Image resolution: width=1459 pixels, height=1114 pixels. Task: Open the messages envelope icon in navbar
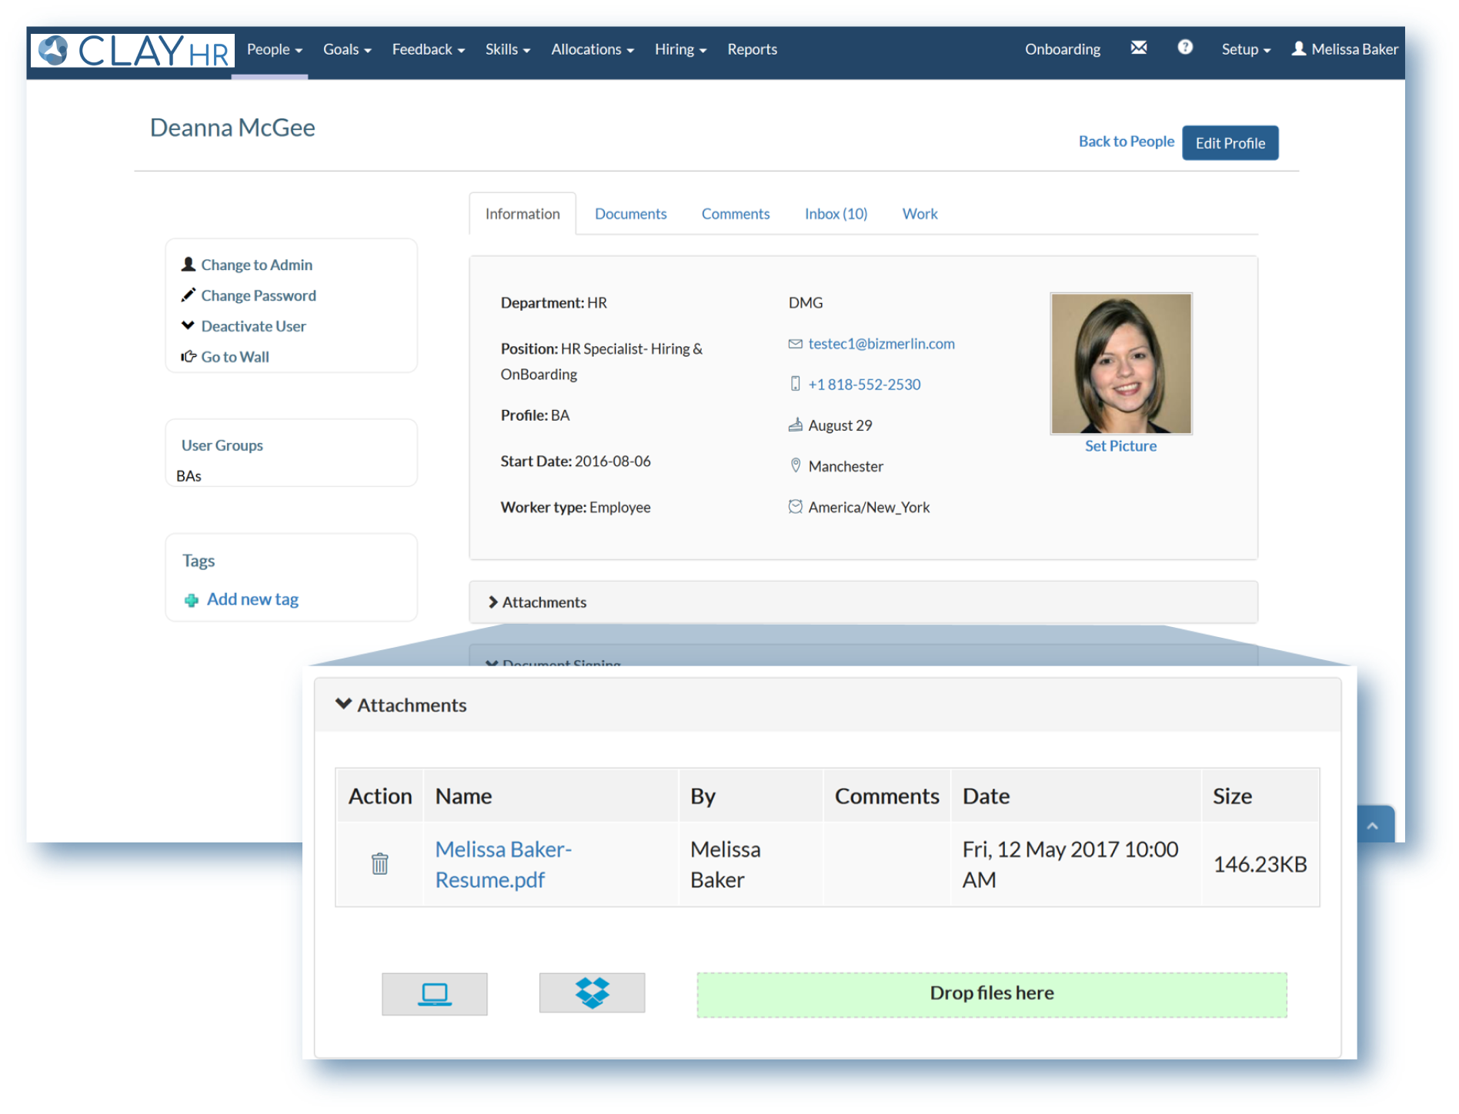(x=1138, y=48)
